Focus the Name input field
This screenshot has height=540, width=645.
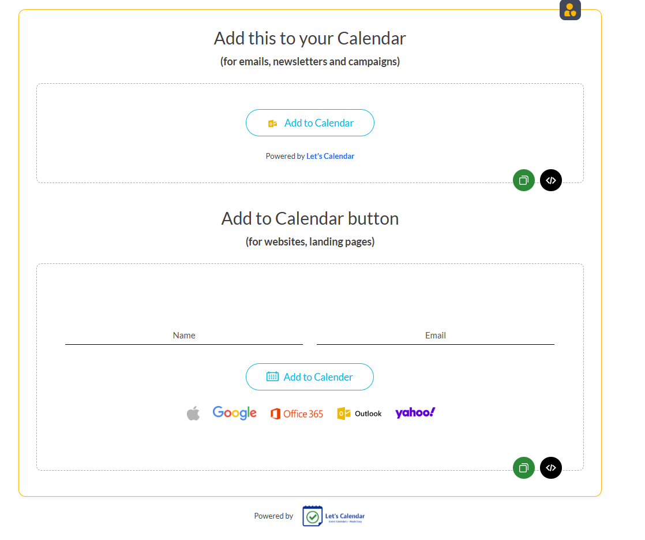click(x=184, y=336)
